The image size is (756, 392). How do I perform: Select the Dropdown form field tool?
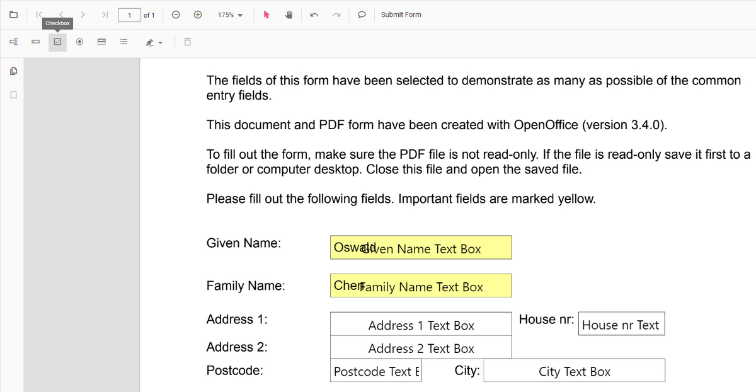(101, 42)
